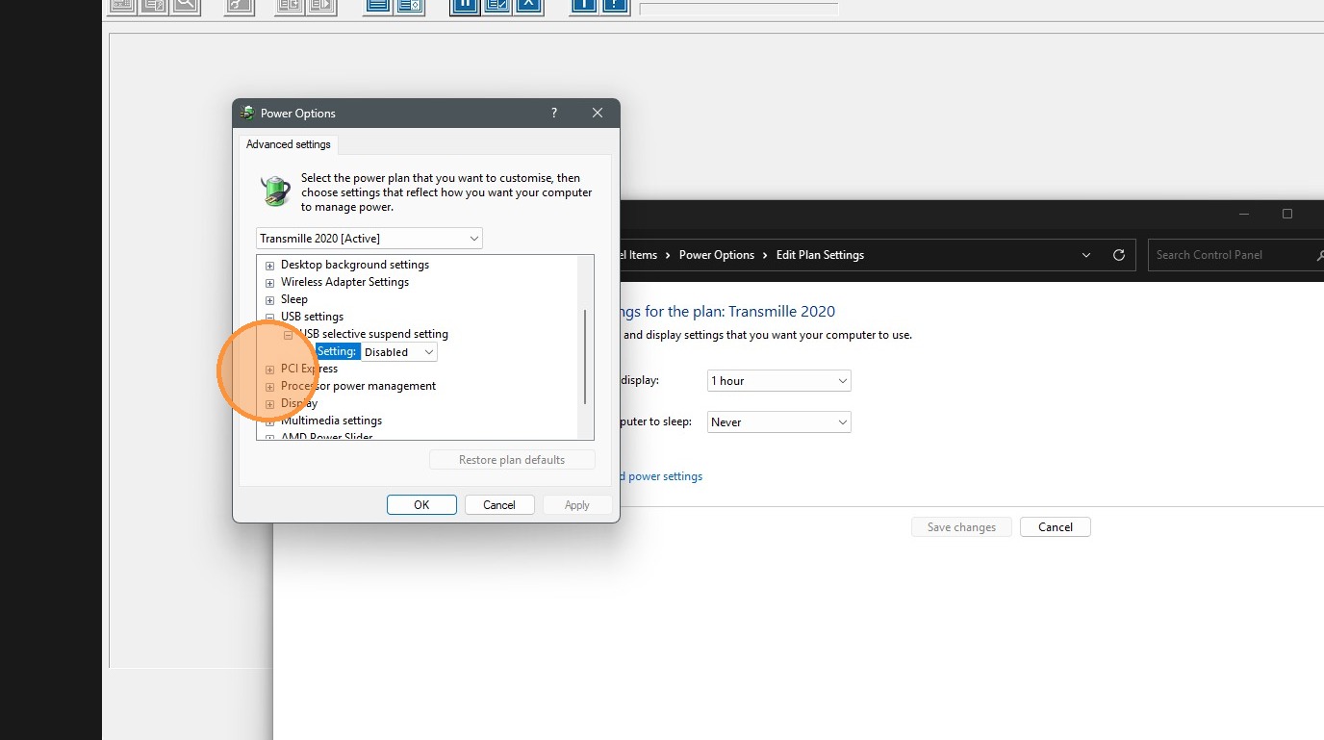Select the Advanced settings tab
Screen dimensions: 1324x740
[x=288, y=144]
